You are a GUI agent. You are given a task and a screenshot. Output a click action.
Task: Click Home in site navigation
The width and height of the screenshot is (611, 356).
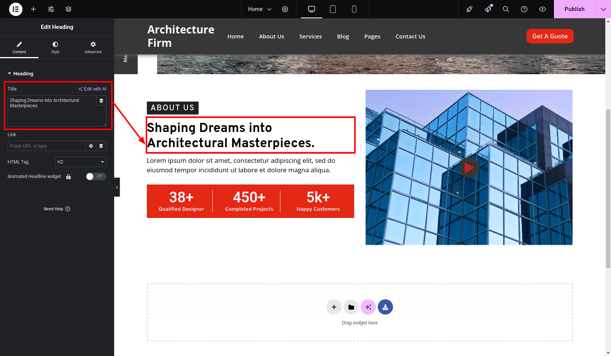click(235, 37)
